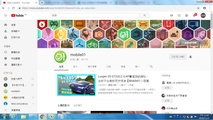213x120 pixels.
Task: Open the YouTube apps grid icon
Action: [179, 15]
